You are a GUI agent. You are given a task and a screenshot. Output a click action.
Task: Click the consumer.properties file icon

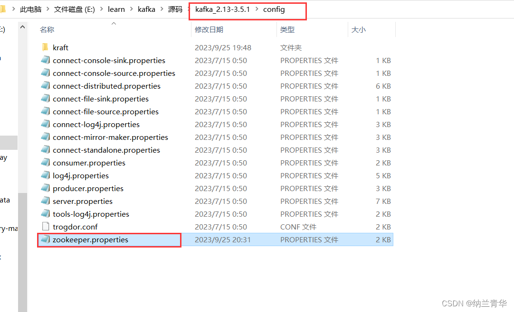[45, 163]
